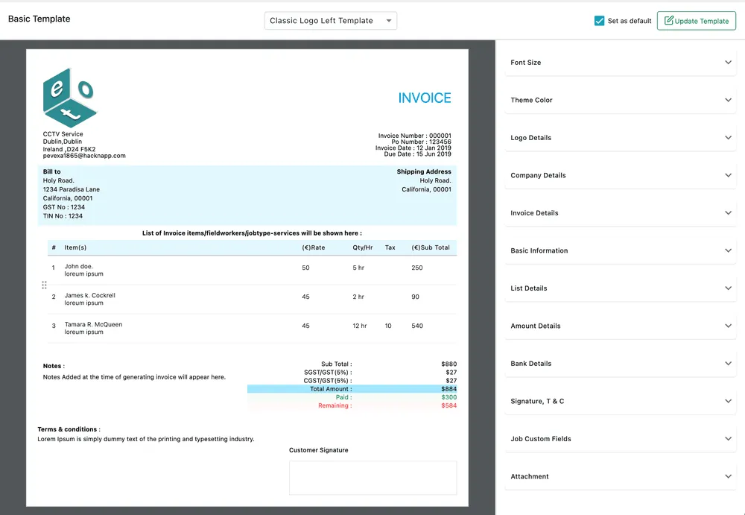Click the 'TIN No : 1234' line

[x=63, y=216]
